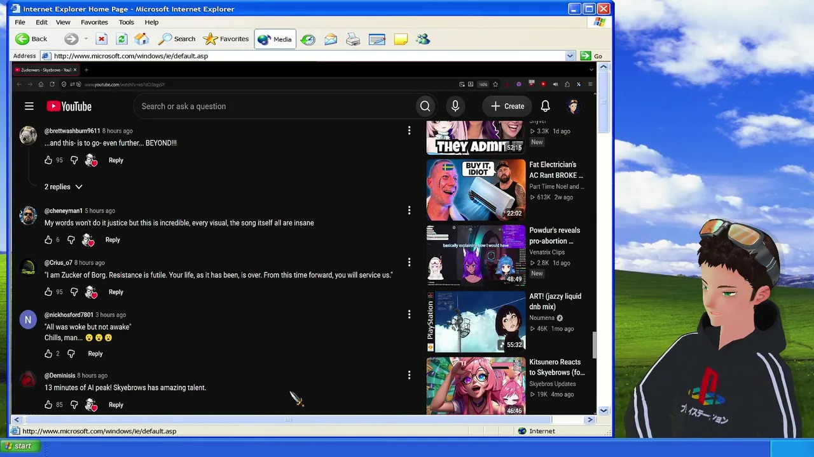The height and width of the screenshot is (457, 814).
Task: Open the YouTube hamburger guide menu
Action: pyautogui.click(x=29, y=106)
